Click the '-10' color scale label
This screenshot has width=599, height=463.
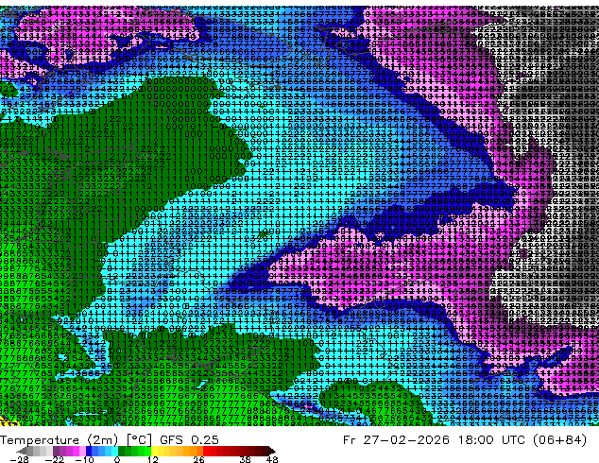coord(84,459)
